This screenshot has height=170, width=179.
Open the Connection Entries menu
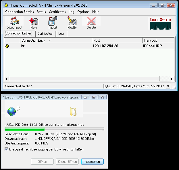(20, 12)
